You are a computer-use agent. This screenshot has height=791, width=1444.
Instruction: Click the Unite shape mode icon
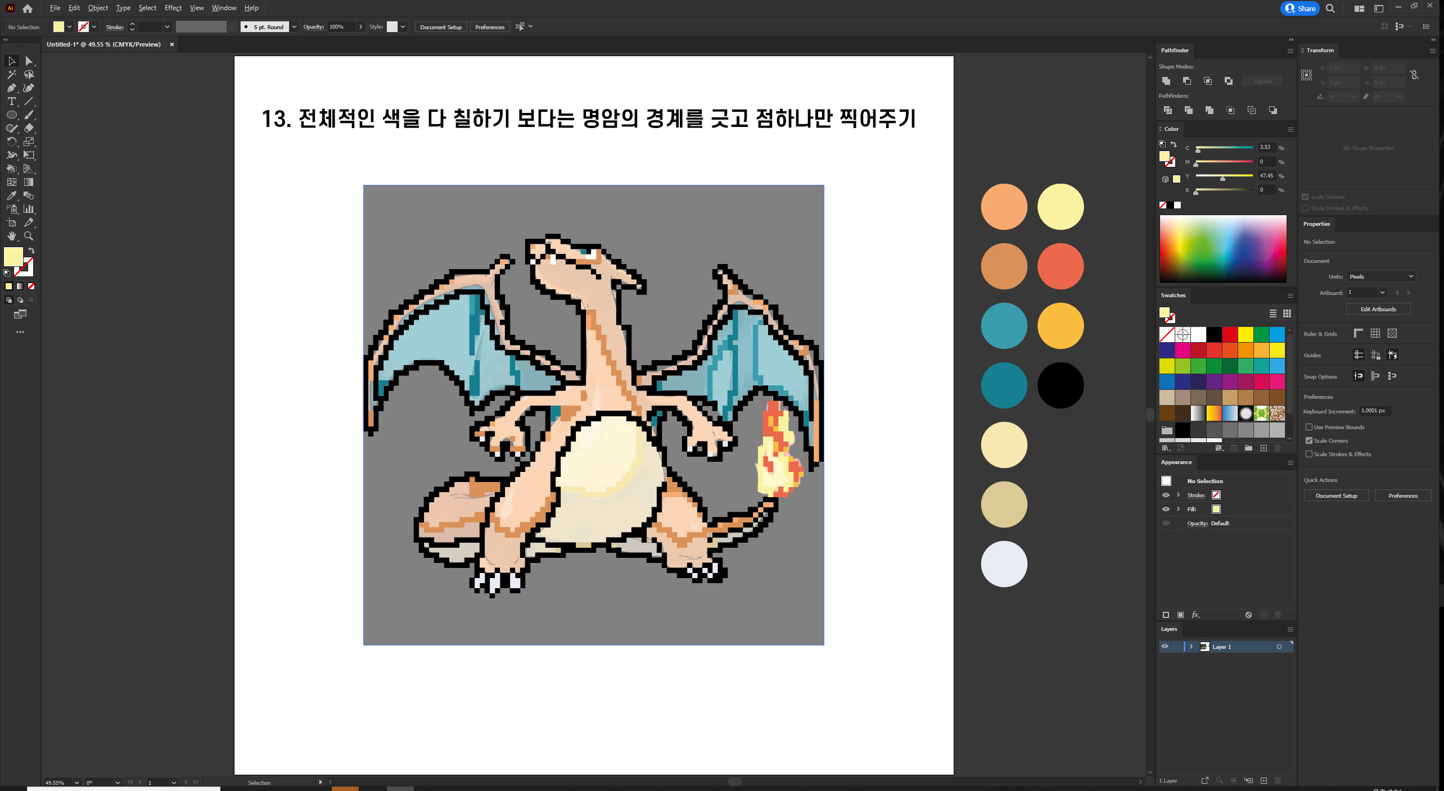point(1166,81)
